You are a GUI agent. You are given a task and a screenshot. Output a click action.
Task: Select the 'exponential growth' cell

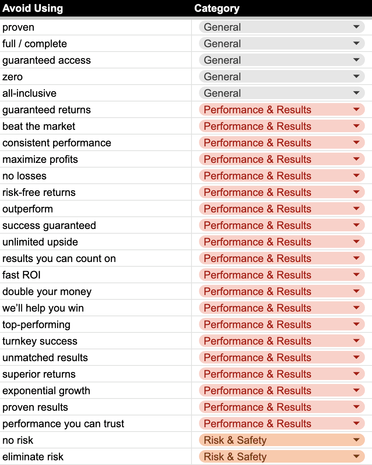click(96, 391)
